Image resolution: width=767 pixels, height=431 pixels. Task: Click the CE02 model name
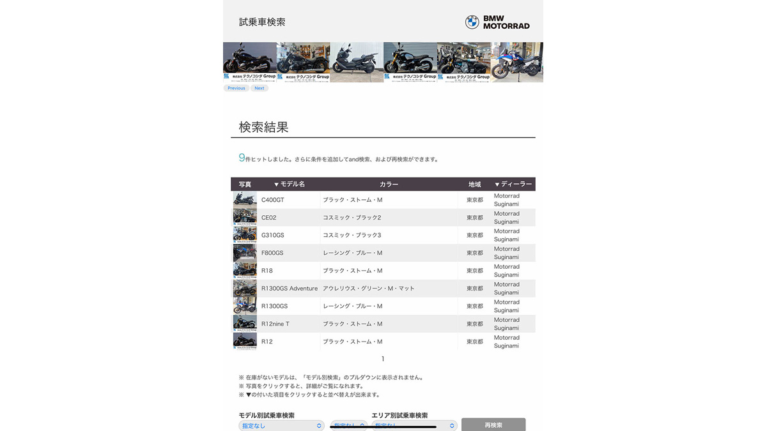pos(269,218)
